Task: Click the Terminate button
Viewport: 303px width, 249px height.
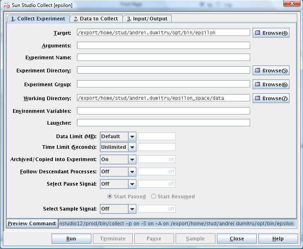Action: point(113,239)
